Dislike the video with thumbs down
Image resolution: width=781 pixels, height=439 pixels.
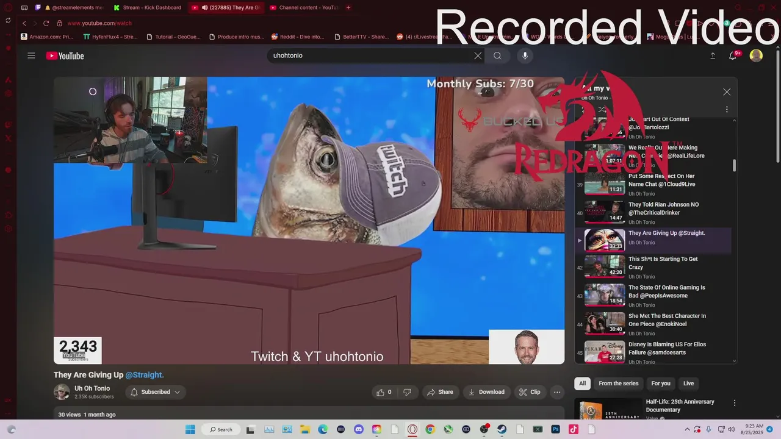407,392
